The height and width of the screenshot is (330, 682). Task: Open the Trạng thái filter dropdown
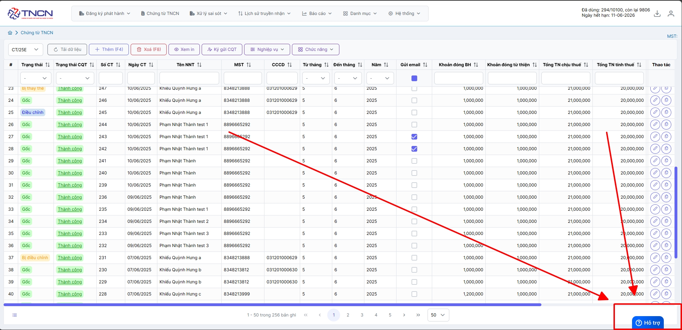click(36, 78)
